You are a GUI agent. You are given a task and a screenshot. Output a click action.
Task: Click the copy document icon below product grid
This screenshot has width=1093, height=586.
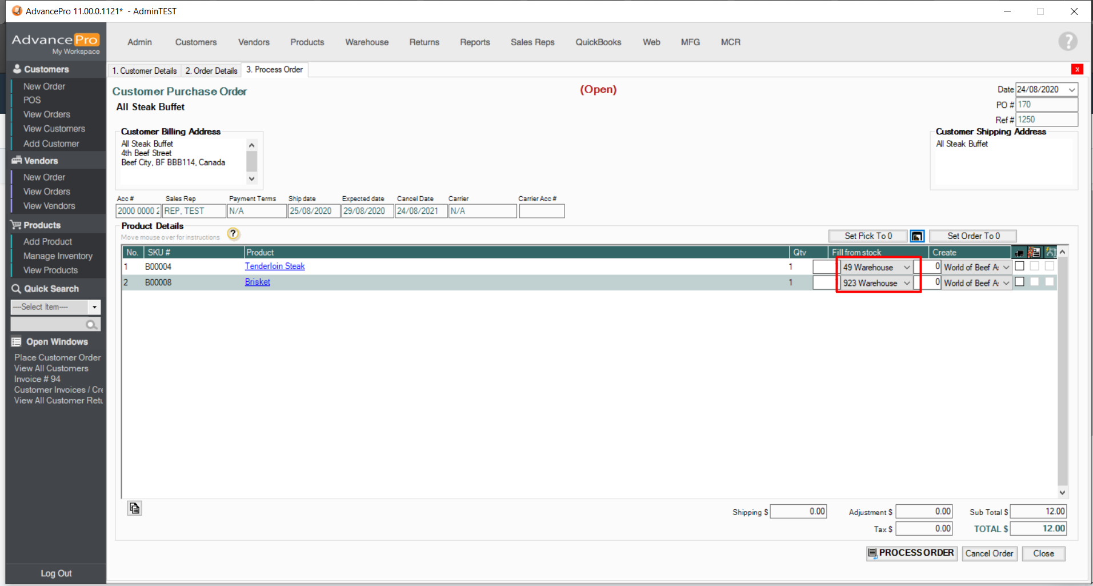coord(135,508)
